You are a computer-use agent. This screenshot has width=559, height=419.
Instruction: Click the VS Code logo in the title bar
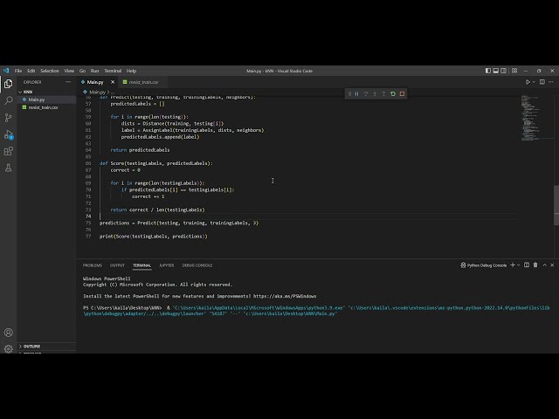[6, 71]
